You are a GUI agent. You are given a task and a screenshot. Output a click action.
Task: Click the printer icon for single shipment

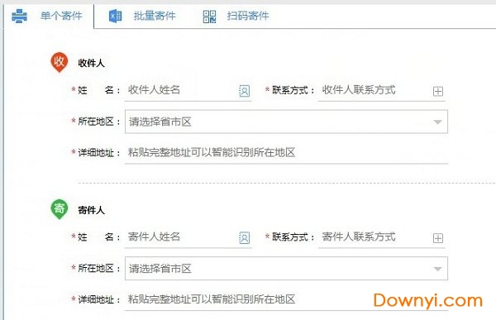19,16
